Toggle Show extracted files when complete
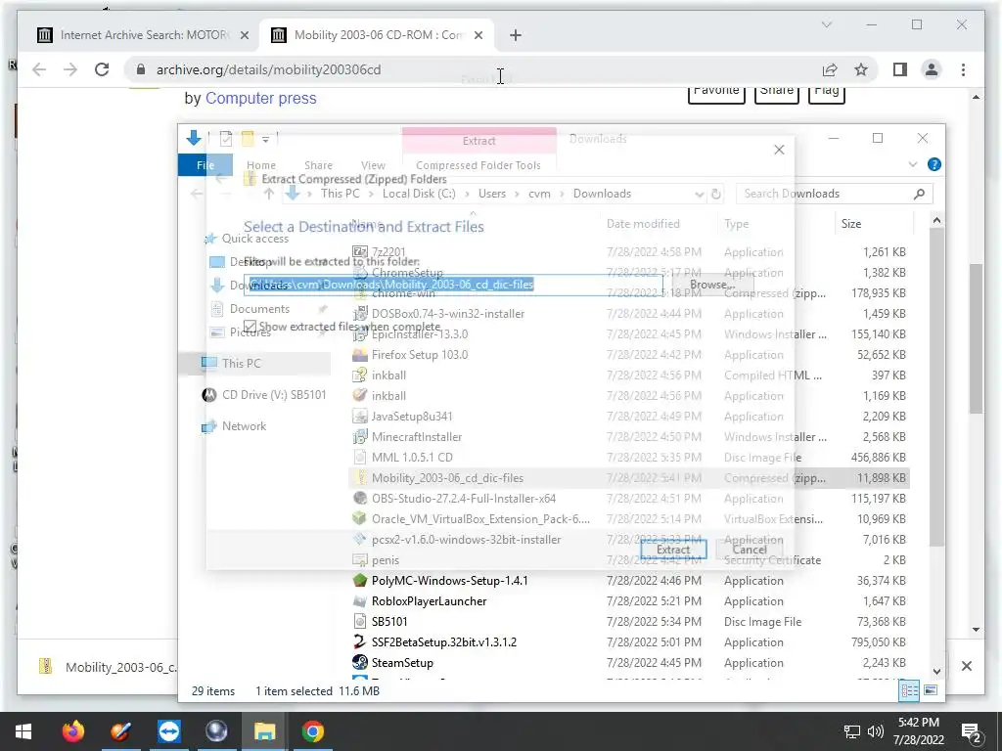1002x751 pixels. click(x=250, y=327)
